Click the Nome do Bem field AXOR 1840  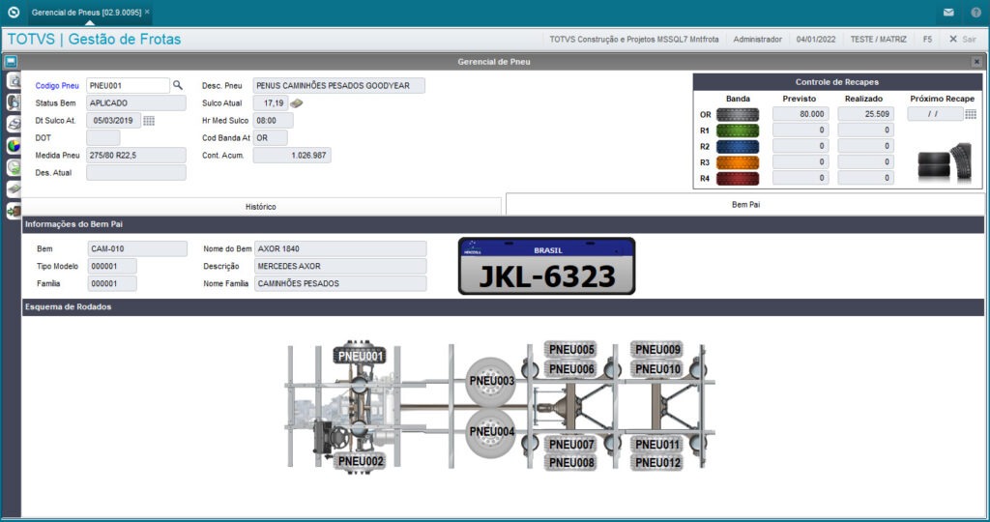point(340,248)
